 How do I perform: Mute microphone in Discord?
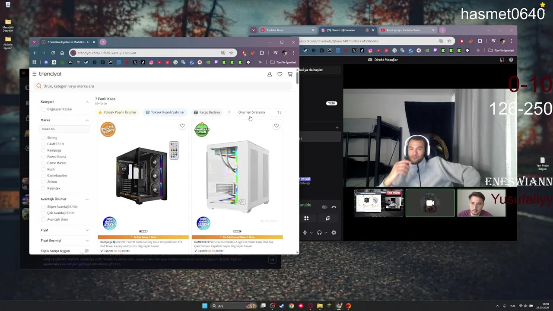pos(305,232)
